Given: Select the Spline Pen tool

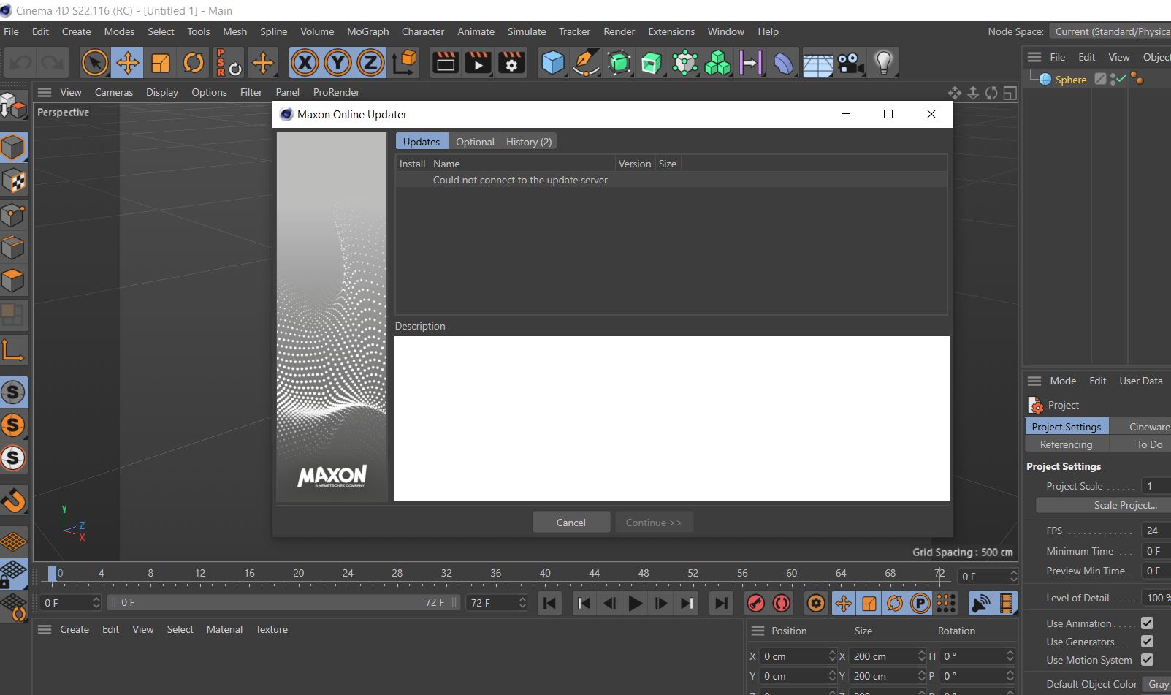Looking at the screenshot, I should click(x=586, y=63).
